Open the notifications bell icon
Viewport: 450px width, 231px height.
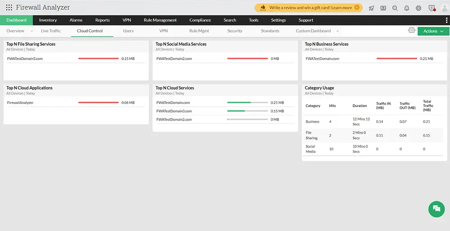click(407, 8)
